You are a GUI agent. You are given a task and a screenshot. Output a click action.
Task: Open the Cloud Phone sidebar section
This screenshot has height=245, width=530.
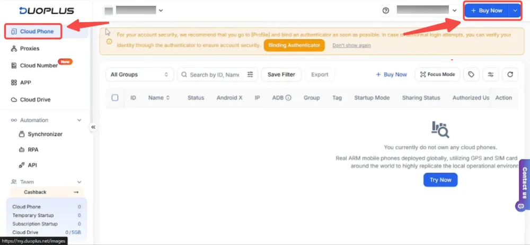pos(33,31)
